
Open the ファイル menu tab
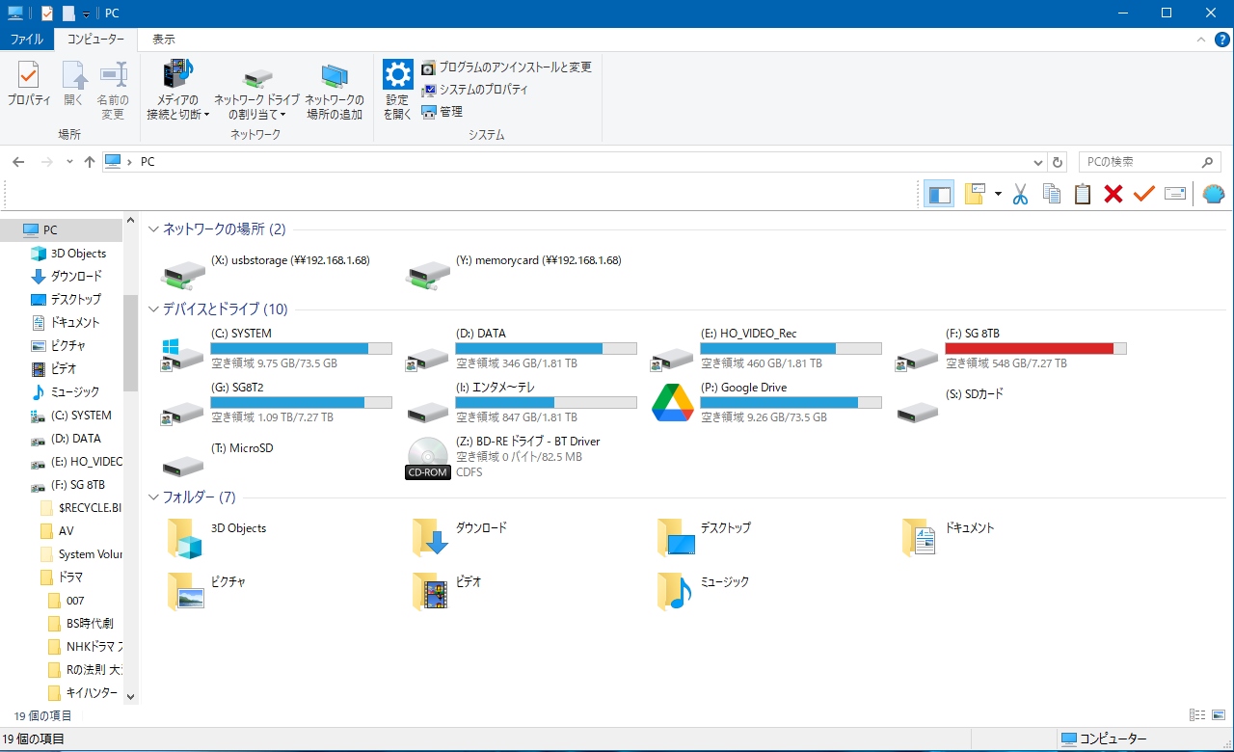(26, 40)
